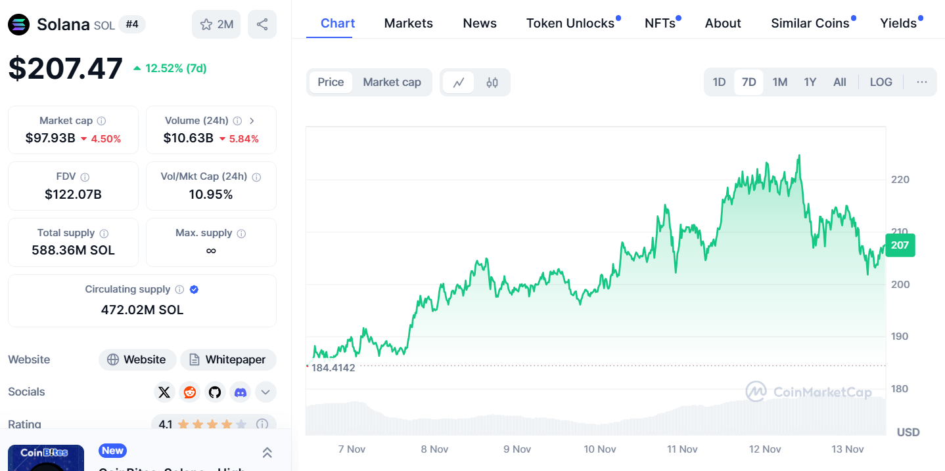The height and width of the screenshot is (471, 945).
Task: Add Solana to watchlist via star button
Action: pos(217,24)
